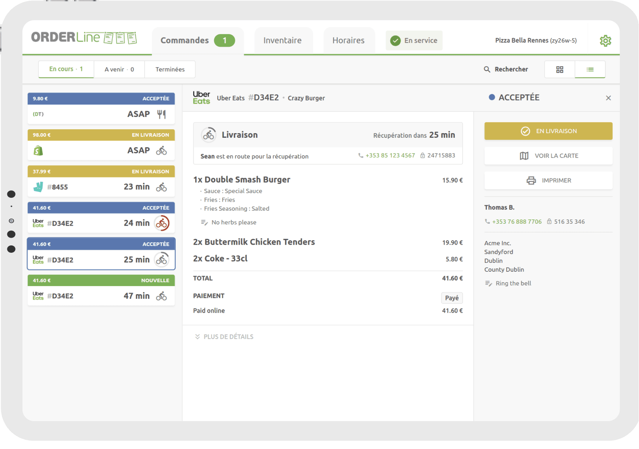Open the search with the magnifier icon
Screen dimensions: 639x449
[487, 69]
